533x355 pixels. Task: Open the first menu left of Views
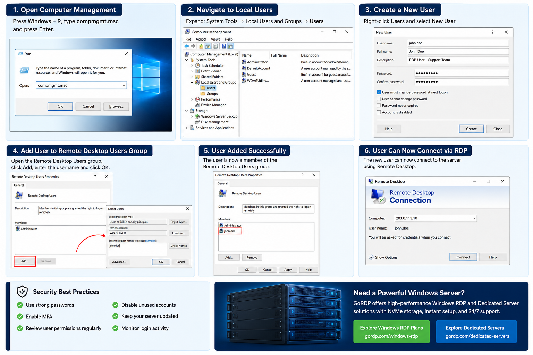pyautogui.click(x=201, y=39)
